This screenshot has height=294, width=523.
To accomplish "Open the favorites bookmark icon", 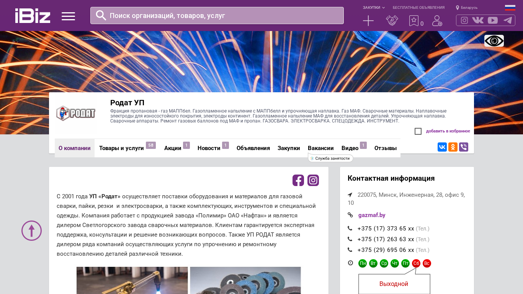I will (x=414, y=21).
